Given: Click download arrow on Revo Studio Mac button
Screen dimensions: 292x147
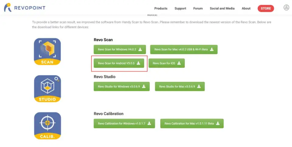Looking at the screenshot, I should click(x=199, y=86).
